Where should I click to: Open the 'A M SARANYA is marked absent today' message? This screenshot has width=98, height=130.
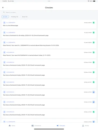pos(49,54)
